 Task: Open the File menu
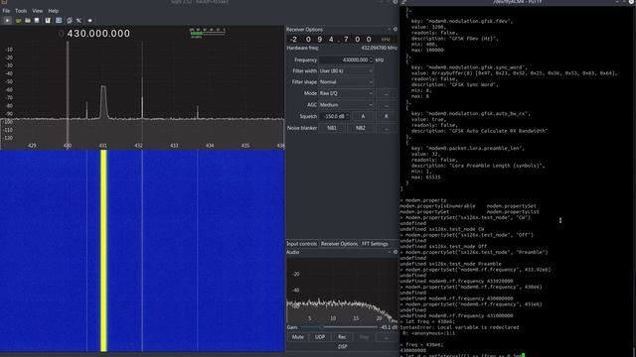[6, 11]
